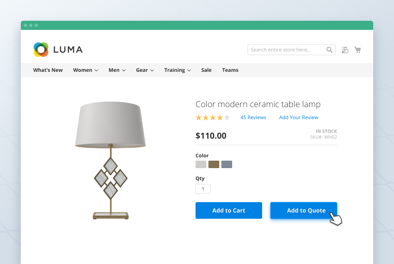Open the shopping cart icon

(x=357, y=49)
